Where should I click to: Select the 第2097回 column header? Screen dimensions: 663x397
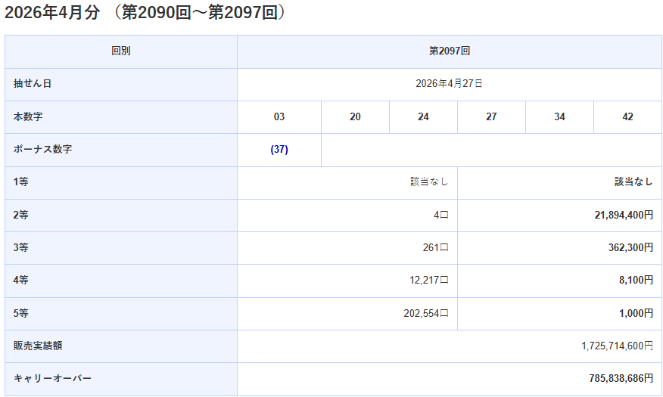450,51
